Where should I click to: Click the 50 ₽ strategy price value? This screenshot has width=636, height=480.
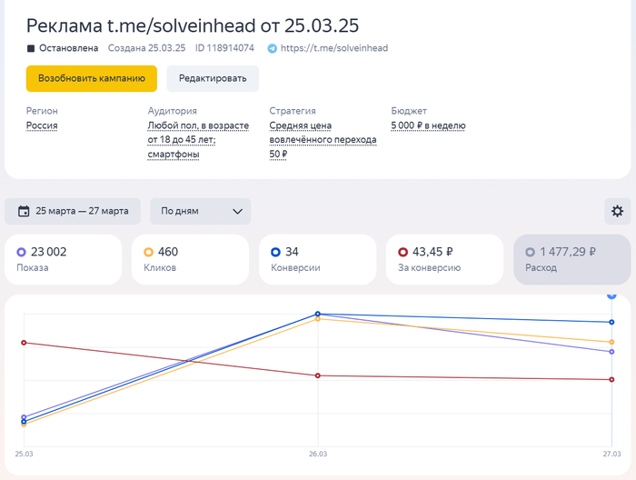pyautogui.click(x=278, y=155)
